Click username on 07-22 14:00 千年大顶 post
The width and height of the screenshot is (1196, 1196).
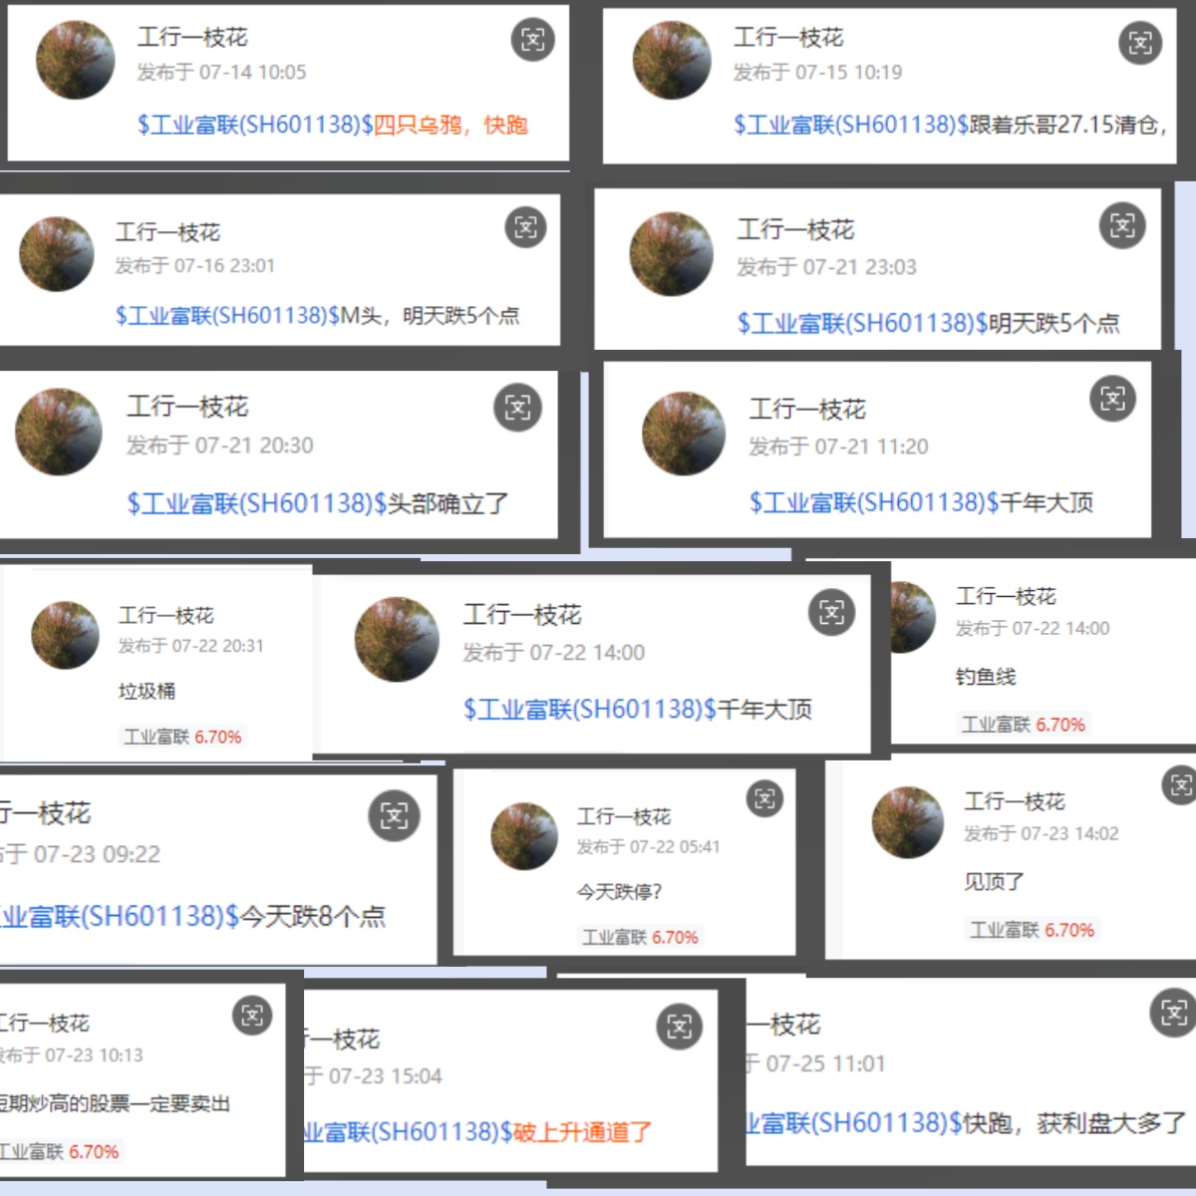point(522,615)
